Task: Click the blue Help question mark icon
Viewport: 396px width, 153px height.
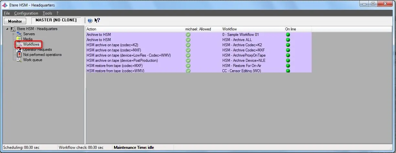Action: point(90,21)
